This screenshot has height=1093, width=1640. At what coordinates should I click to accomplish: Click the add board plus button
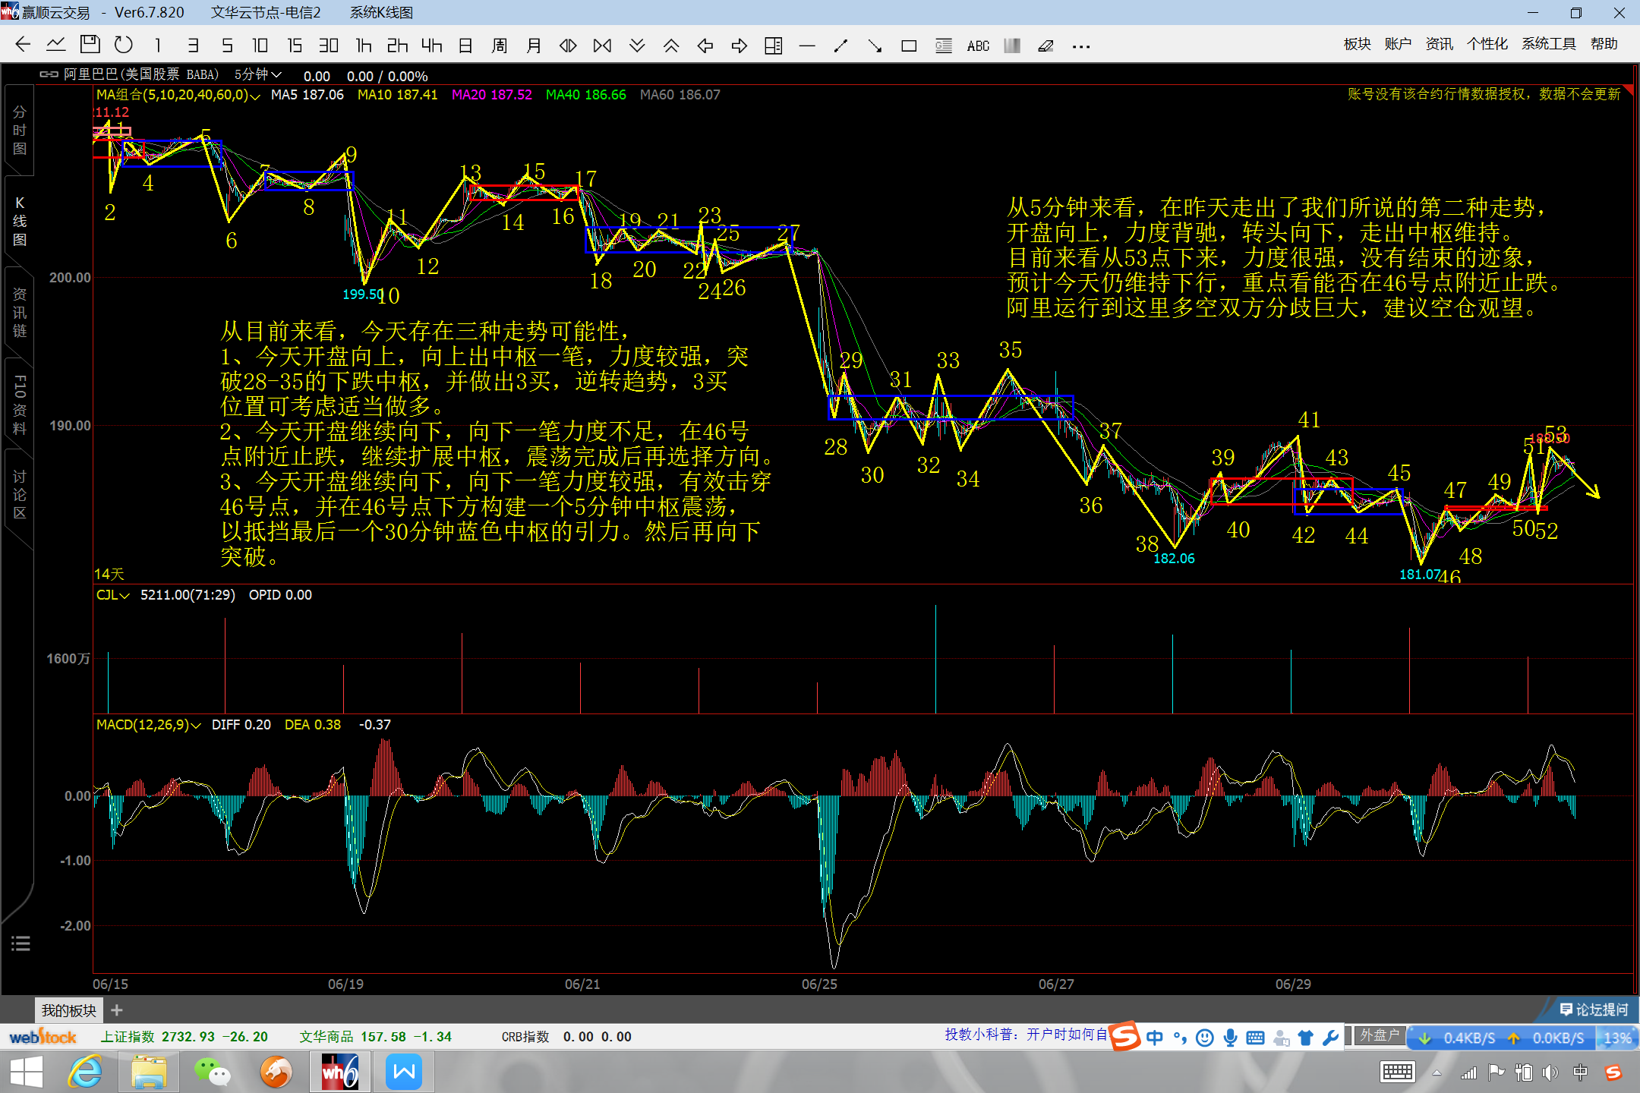[x=117, y=1010]
